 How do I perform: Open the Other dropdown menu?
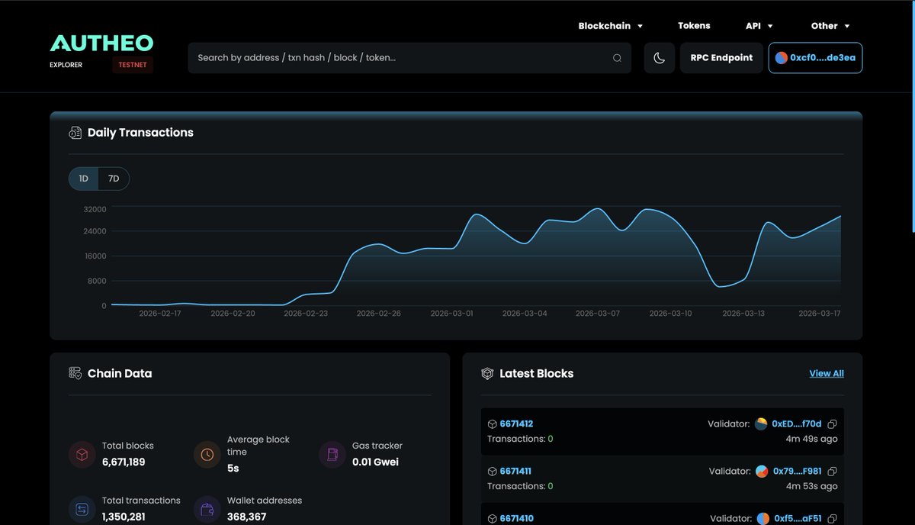(830, 26)
